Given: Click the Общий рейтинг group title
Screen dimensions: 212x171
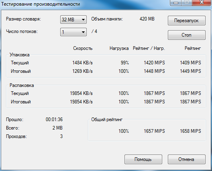Looking at the screenshot, I should tap(107, 119).
